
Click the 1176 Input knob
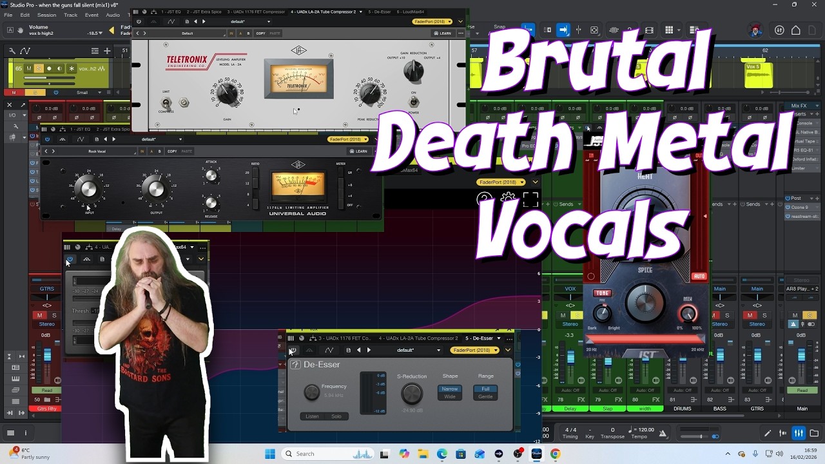click(87, 188)
